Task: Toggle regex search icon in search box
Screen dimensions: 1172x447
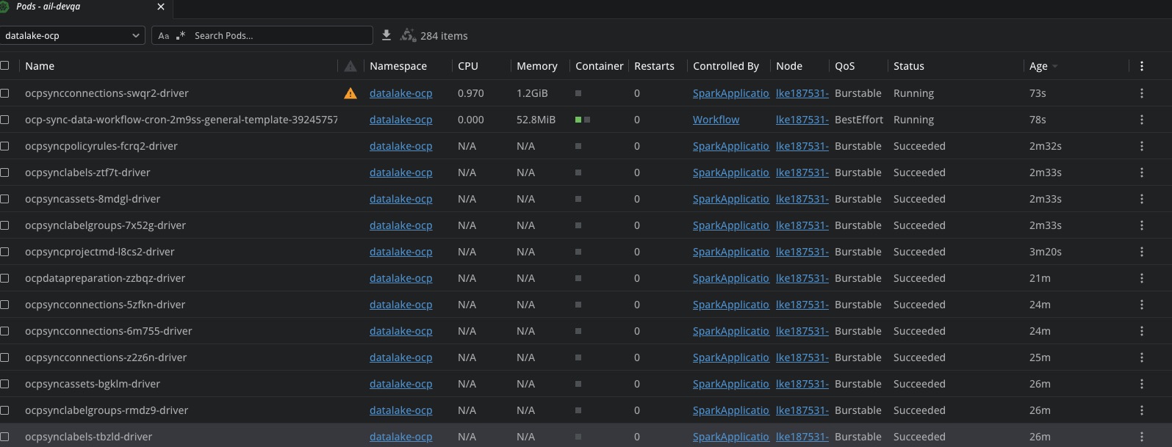Action: coord(181,35)
